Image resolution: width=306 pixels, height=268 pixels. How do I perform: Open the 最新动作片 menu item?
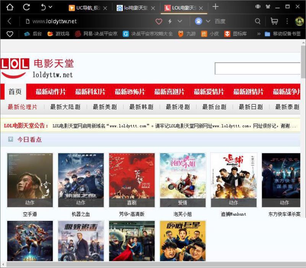pos(51,92)
